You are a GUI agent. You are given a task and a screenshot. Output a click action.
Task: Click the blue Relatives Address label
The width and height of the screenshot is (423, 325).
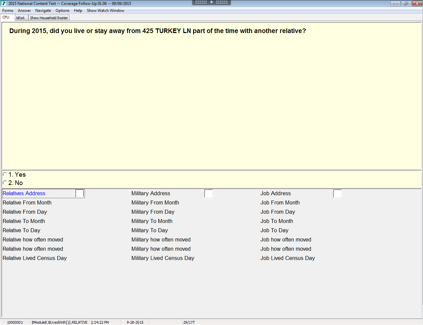[x=24, y=194]
